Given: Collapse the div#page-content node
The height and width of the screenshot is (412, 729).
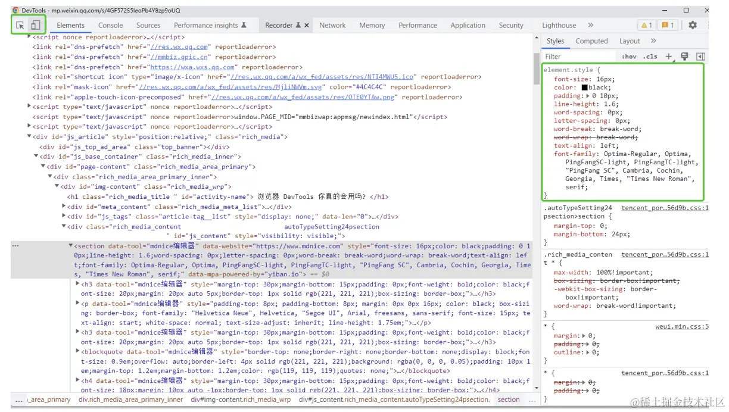Looking at the screenshot, I should [x=43, y=167].
